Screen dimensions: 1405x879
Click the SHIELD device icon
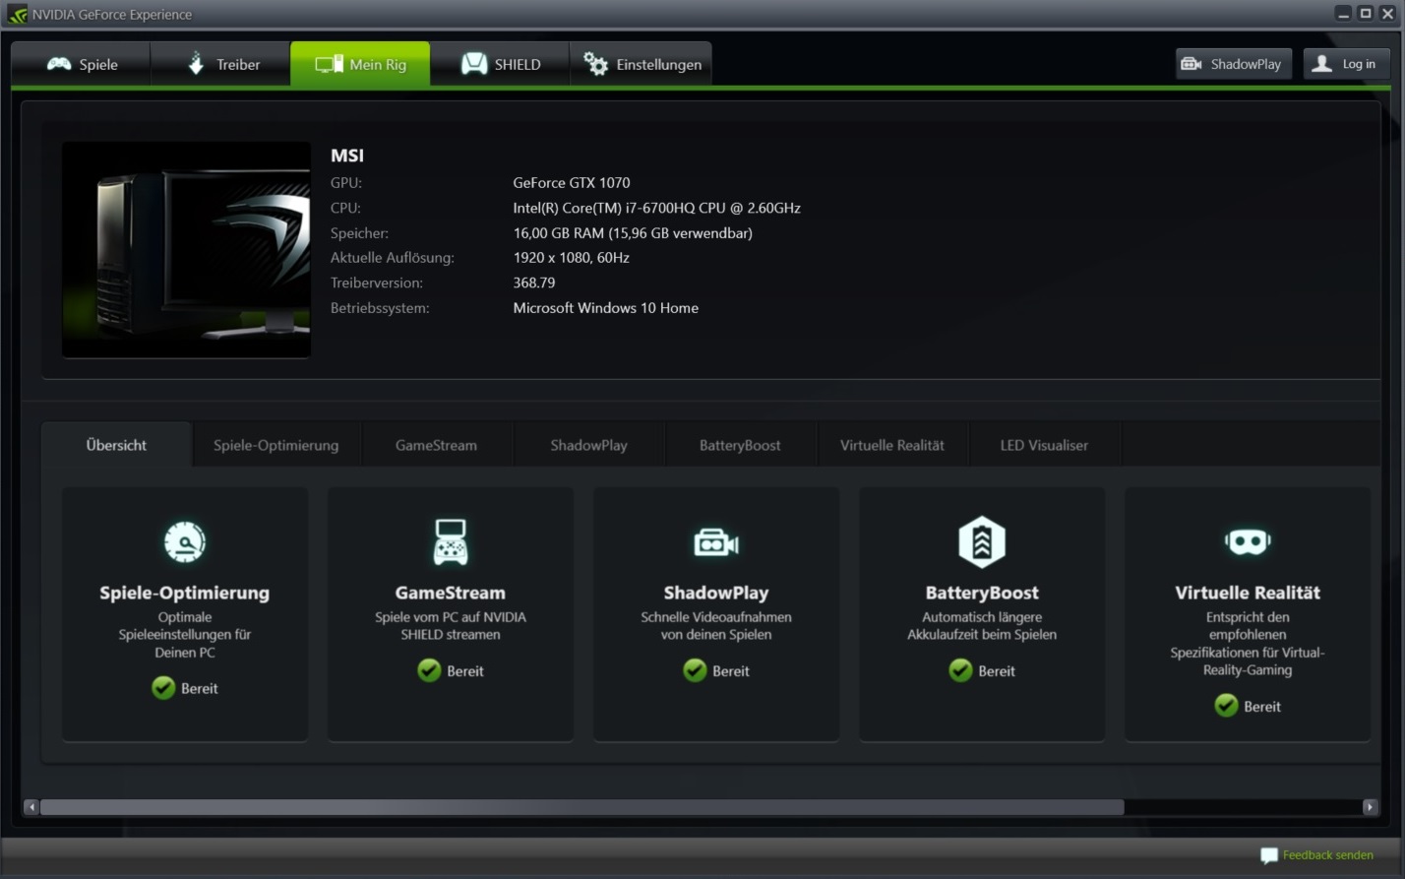click(x=474, y=64)
